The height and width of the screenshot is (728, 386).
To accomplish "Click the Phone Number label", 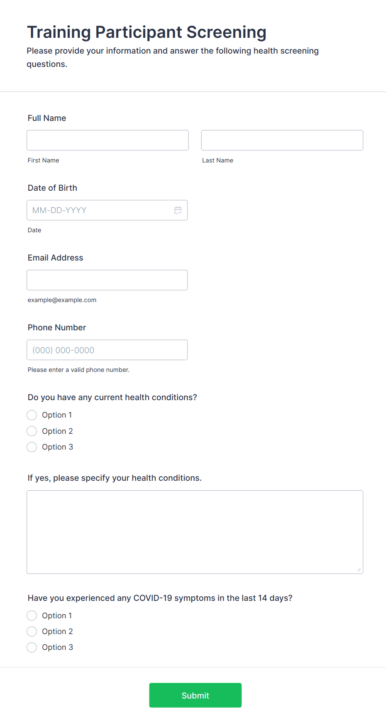I will tap(57, 327).
